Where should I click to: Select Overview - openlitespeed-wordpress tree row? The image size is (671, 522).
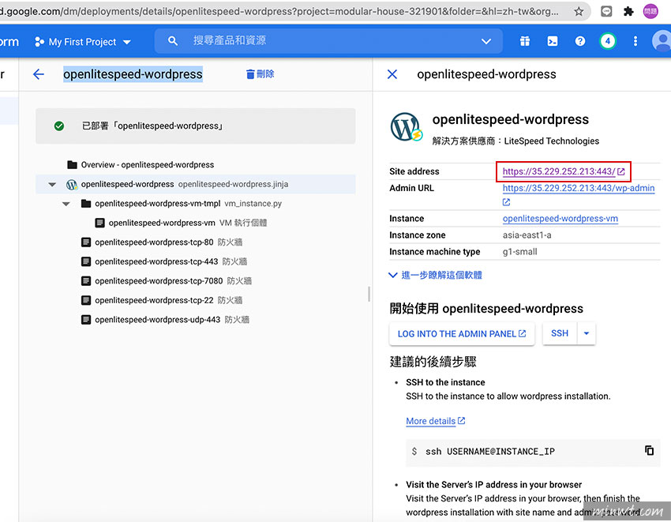pyautogui.click(x=196, y=165)
